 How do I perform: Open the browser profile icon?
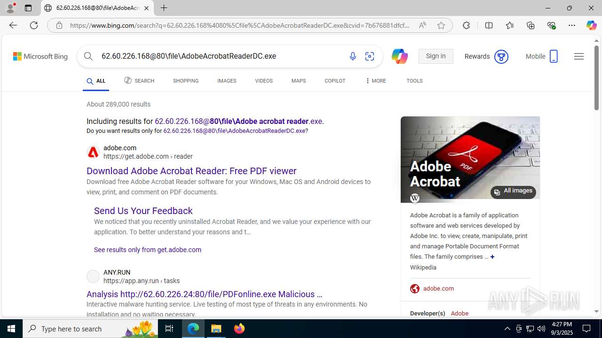pyautogui.click(x=10, y=8)
